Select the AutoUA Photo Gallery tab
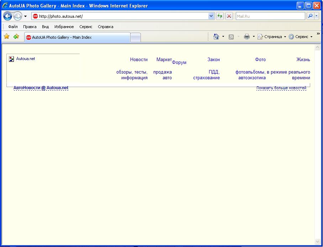This screenshot has width=323, height=247. tap(78, 37)
